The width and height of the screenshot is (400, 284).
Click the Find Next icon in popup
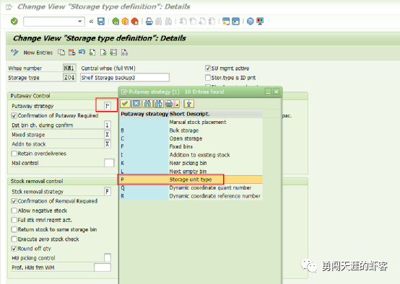159,104
